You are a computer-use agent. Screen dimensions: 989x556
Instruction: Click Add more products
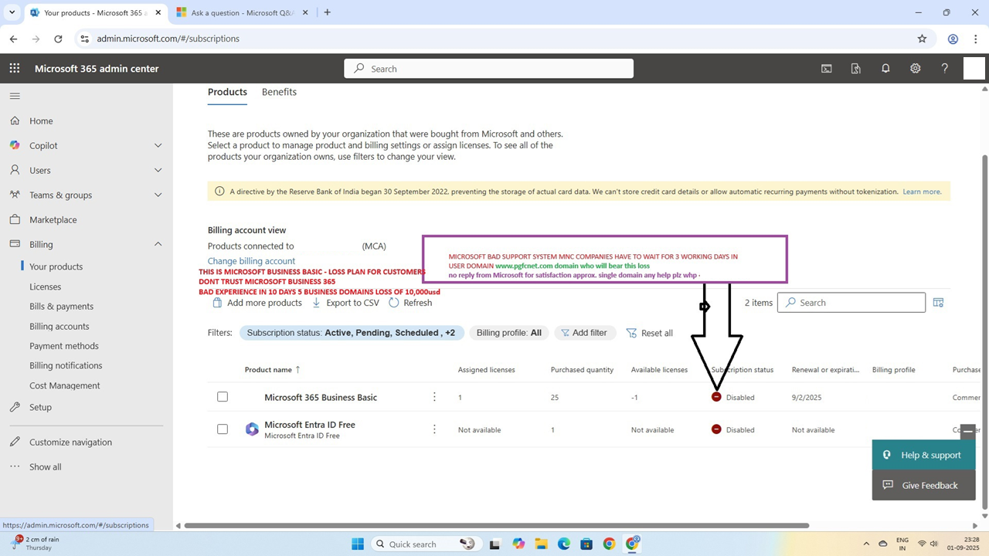click(x=257, y=303)
